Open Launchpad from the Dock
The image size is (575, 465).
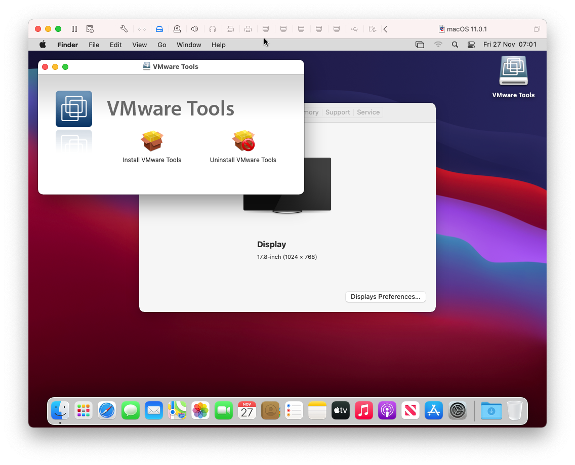83,410
